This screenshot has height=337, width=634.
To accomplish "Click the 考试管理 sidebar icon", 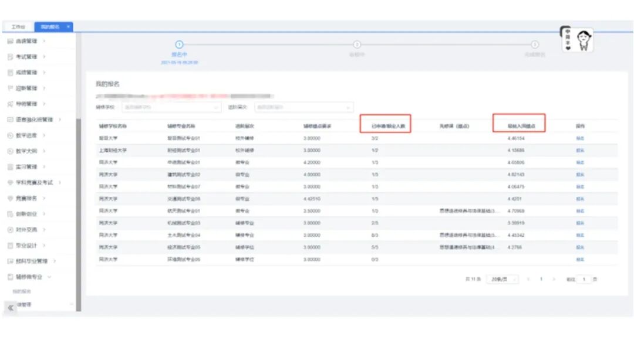I will tap(11, 57).
